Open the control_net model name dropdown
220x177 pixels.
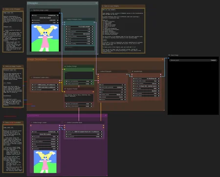(84, 132)
